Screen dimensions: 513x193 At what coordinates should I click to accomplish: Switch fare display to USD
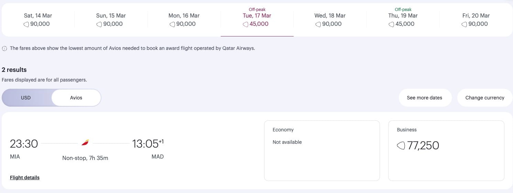[x=26, y=98]
